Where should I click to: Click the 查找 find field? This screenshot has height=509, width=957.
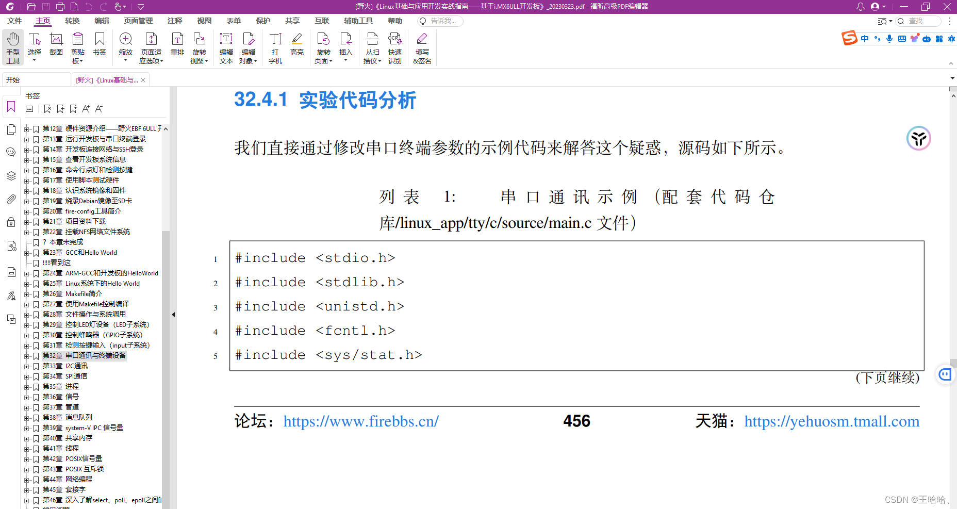[918, 21]
